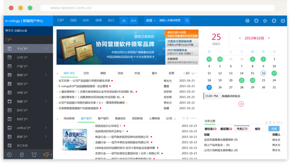Select the 新任务(1) task tab
This screenshot has height=167, width=296.
tap(210, 129)
